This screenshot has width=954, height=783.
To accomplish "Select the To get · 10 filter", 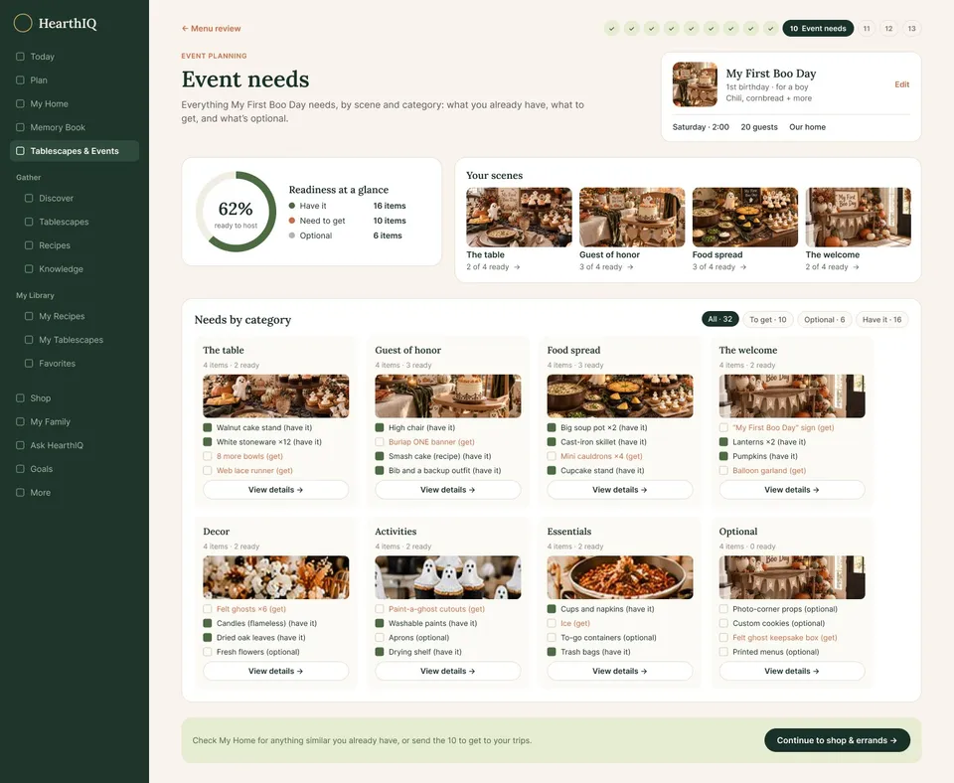I will [x=768, y=319].
